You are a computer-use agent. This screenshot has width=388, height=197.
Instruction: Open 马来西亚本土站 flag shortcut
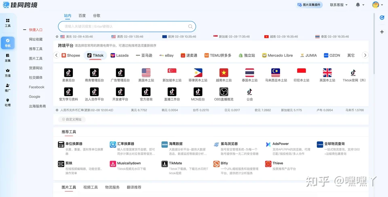tap(276, 73)
